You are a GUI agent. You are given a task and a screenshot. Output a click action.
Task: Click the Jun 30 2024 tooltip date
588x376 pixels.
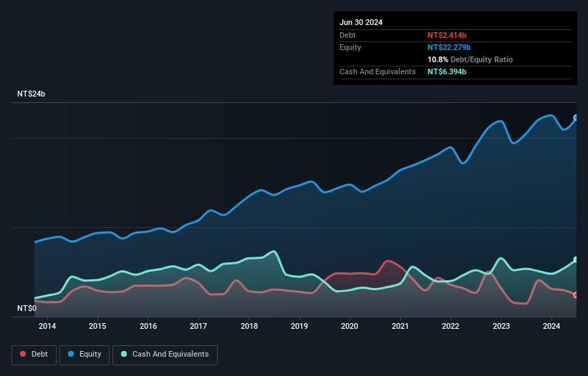(x=361, y=22)
